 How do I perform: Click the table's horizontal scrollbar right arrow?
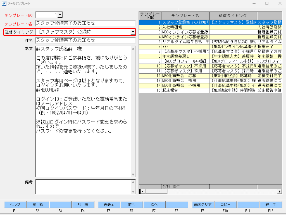coord(280,191)
